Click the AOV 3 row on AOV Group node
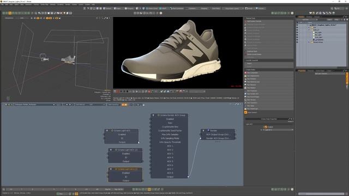 (170, 154)
